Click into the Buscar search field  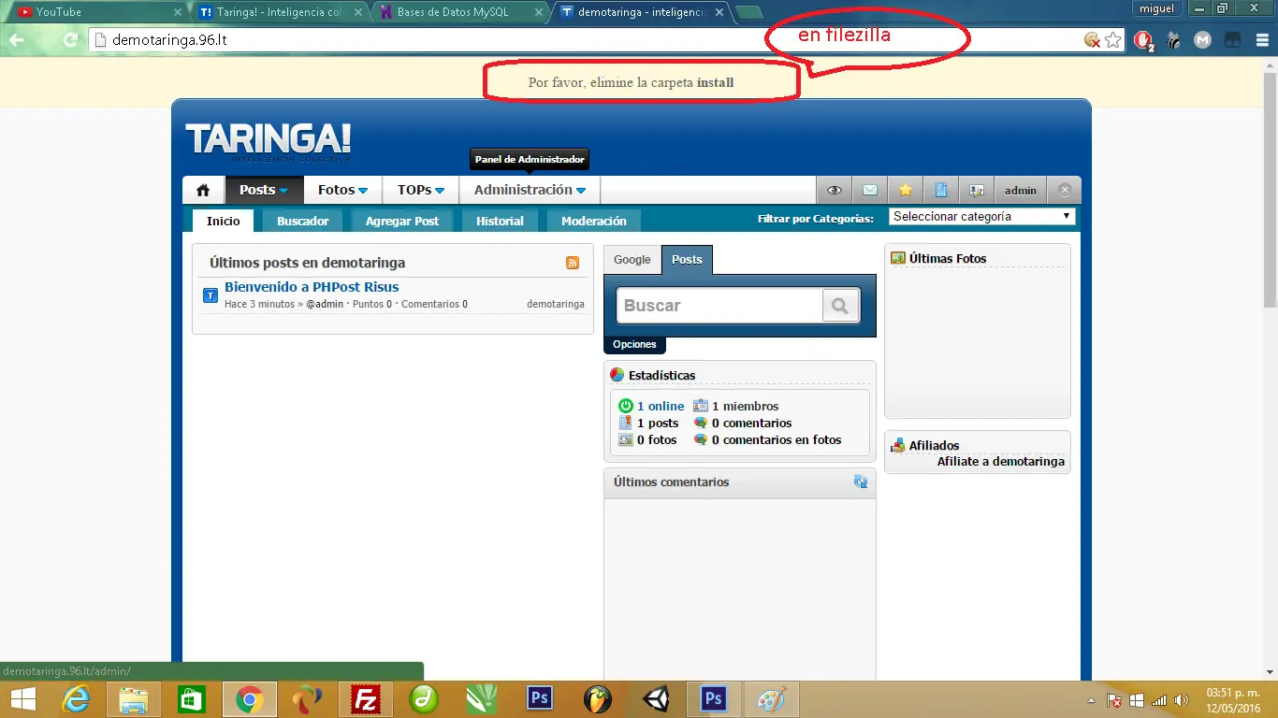719,305
